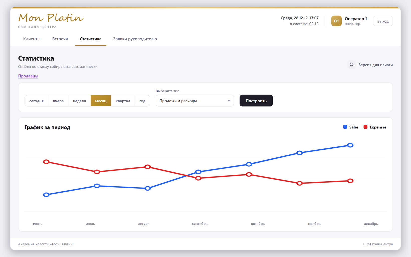Click the blue Sales point at the line's left end

coord(46,195)
